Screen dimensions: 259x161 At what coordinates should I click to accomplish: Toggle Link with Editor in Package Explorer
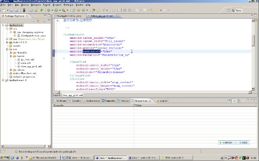(x=38, y=21)
